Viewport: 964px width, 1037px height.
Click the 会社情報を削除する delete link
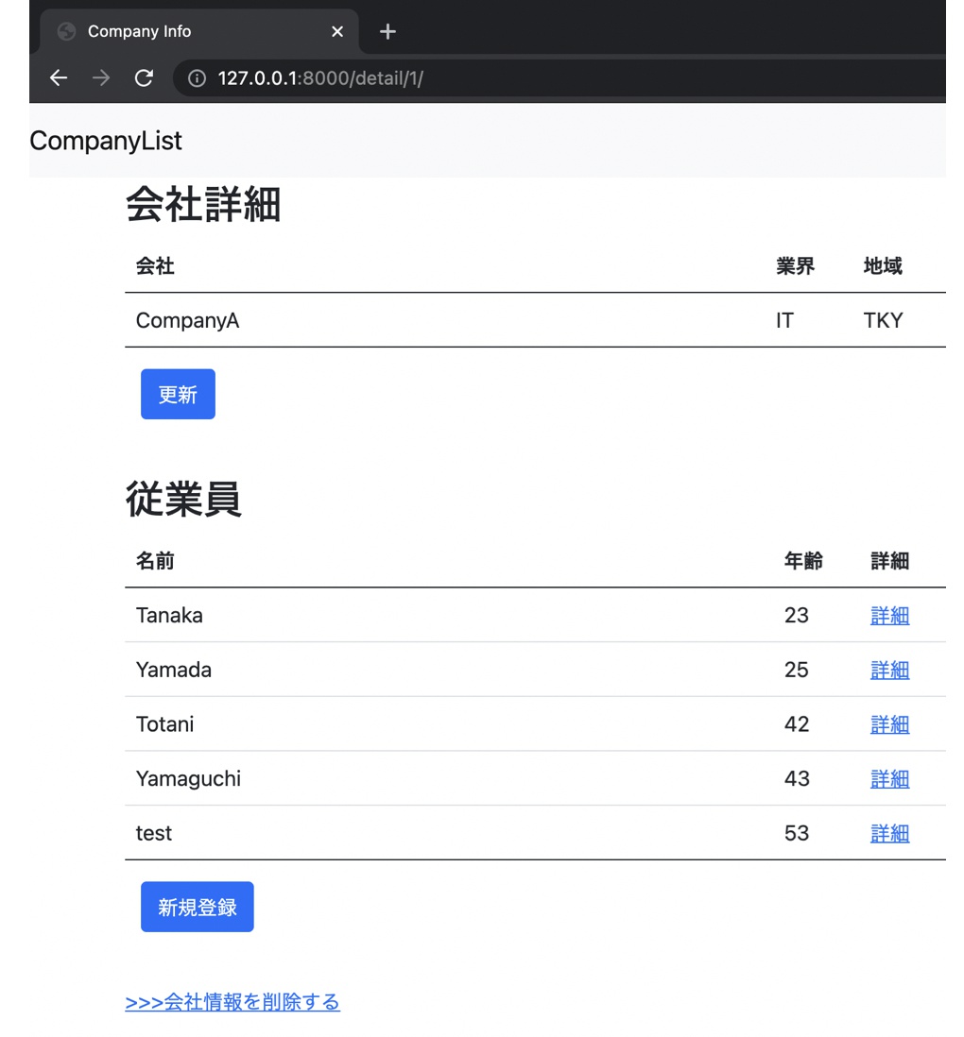click(x=232, y=1002)
